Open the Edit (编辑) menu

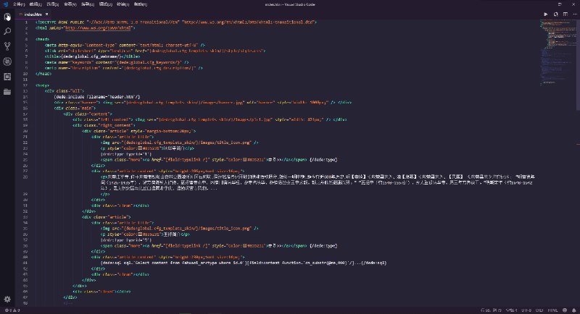[36, 4]
